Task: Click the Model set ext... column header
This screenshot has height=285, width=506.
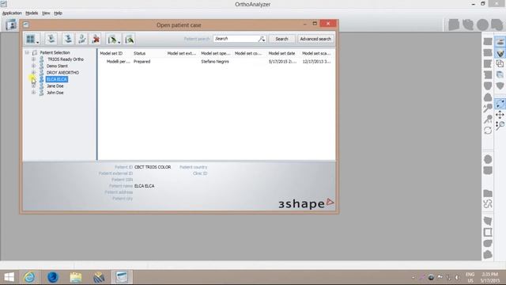Action: (182, 53)
